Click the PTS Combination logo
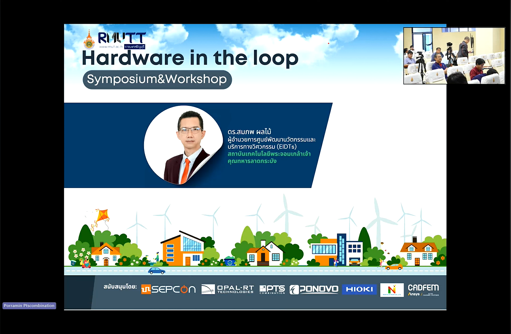The height and width of the screenshot is (334, 511). click(x=272, y=289)
